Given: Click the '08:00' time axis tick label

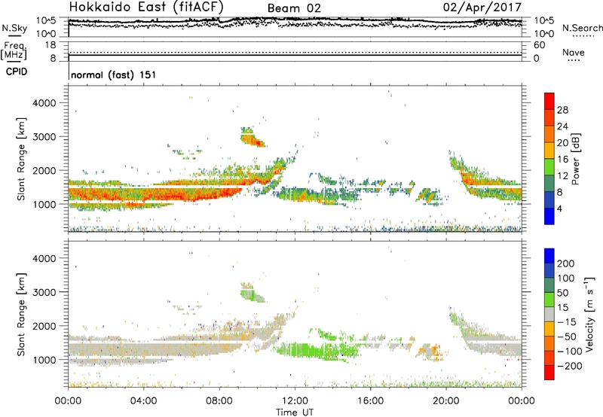Looking at the screenshot, I should 219,401.
